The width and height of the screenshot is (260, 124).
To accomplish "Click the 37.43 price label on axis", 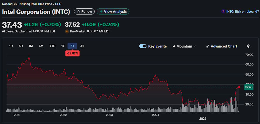I will coord(249,87).
